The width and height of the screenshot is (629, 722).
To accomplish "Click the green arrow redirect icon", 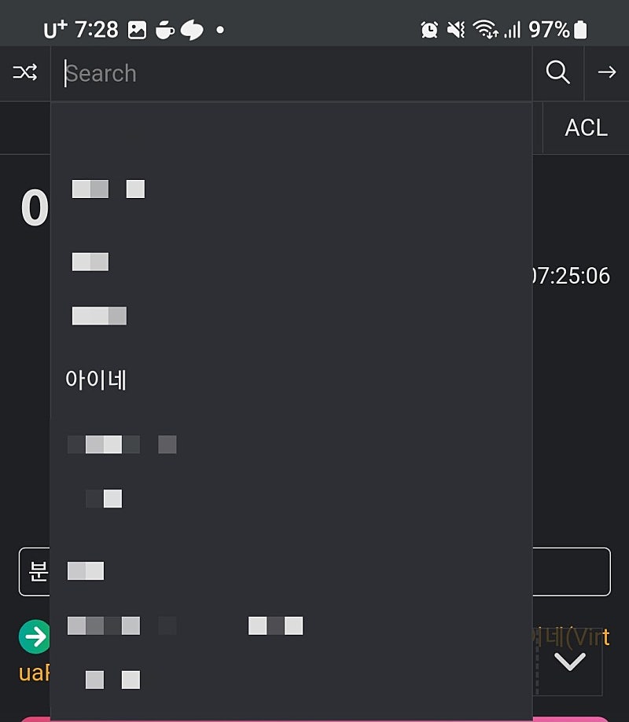I will 34,637.
